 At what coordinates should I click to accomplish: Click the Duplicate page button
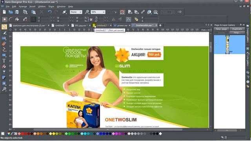(x=237, y=29)
